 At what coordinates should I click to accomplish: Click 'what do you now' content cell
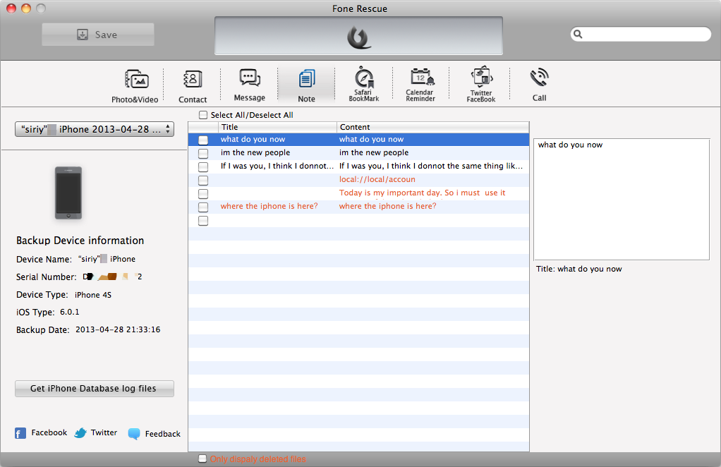coord(371,139)
